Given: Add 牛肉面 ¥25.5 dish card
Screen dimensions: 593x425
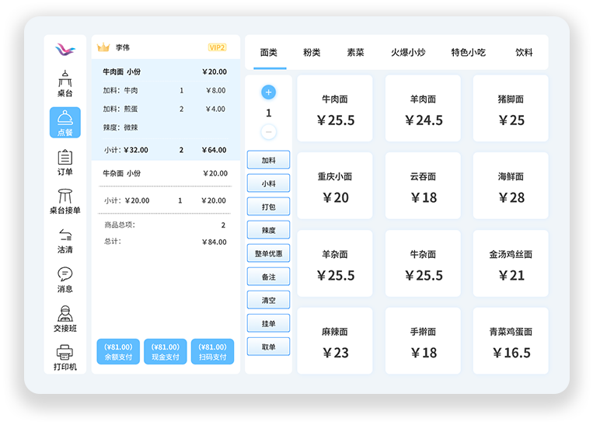Looking at the screenshot, I should (x=335, y=108).
